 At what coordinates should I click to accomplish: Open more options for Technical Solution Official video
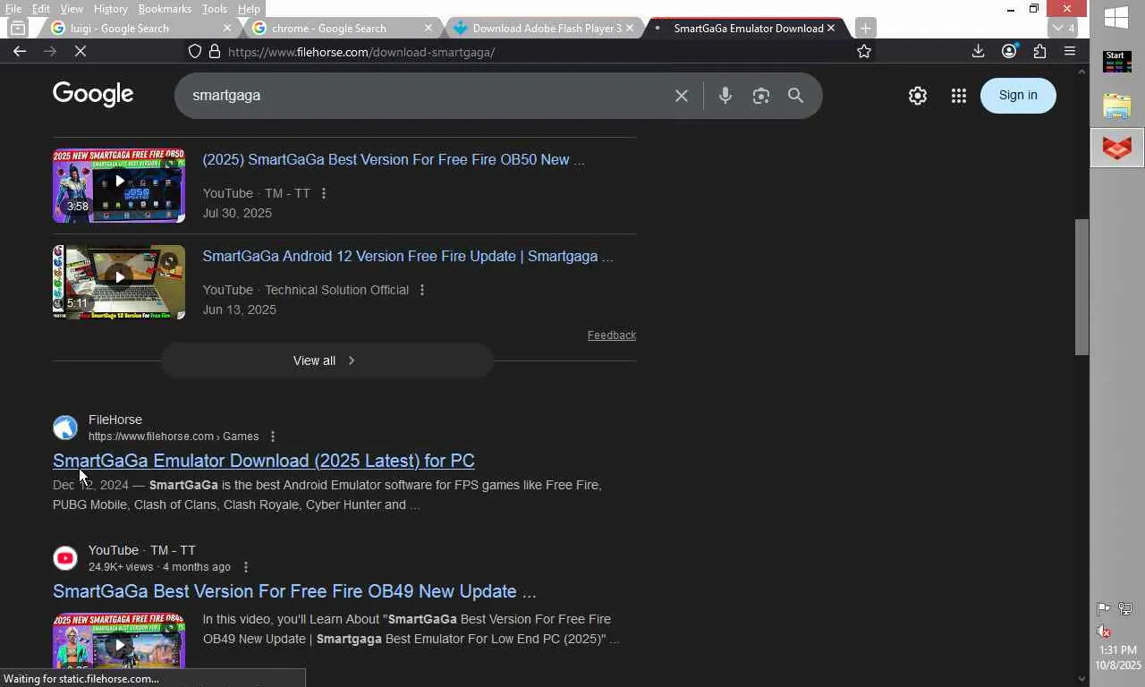click(422, 290)
